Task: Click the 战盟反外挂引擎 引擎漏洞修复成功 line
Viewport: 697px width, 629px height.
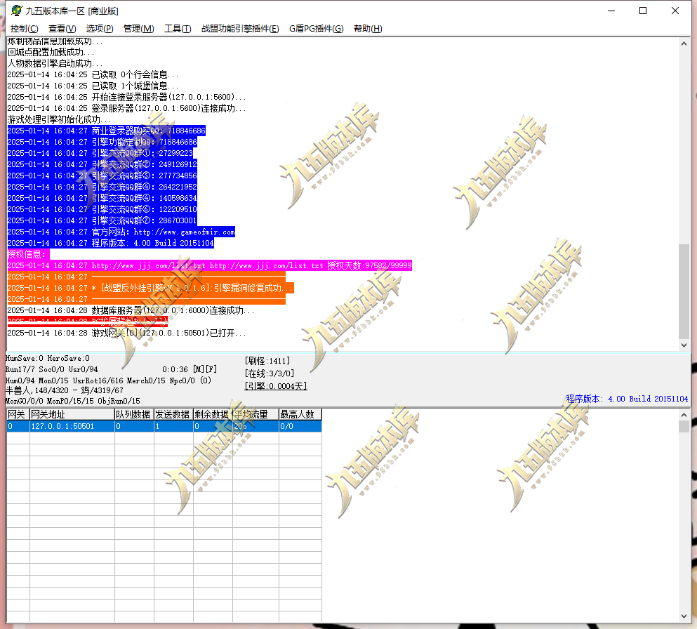Action: coord(150,288)
